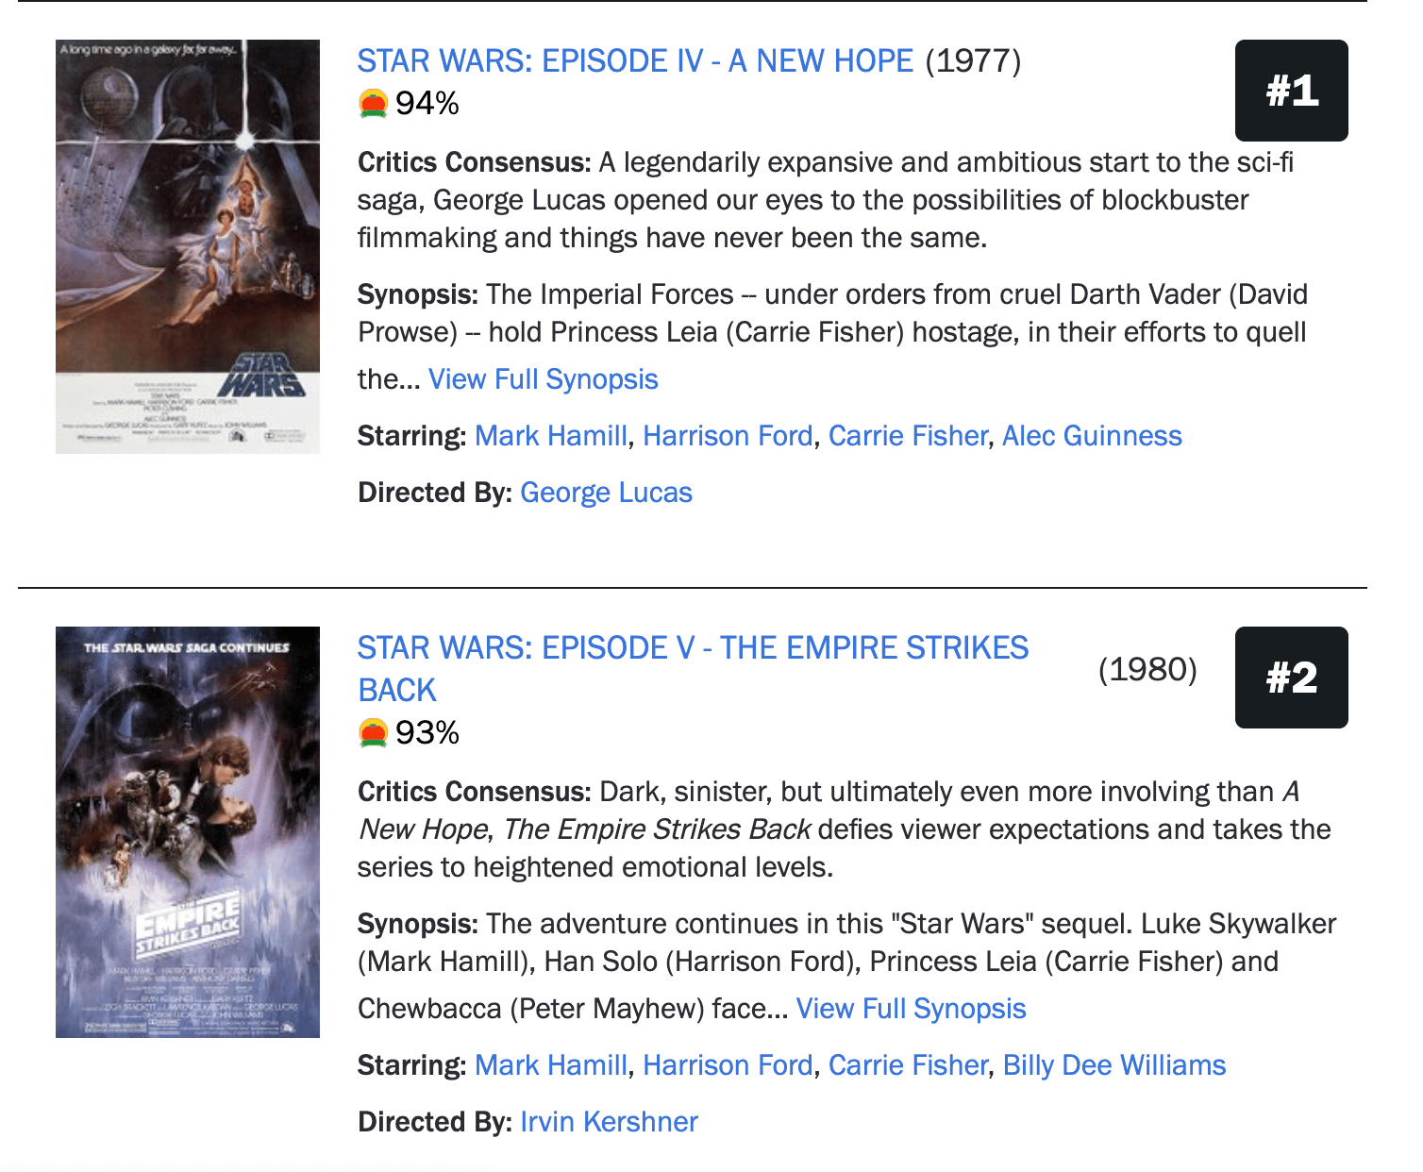Click the fresh tomato icon beside 94%
1423x1172 pixels.
click(374, 103)
